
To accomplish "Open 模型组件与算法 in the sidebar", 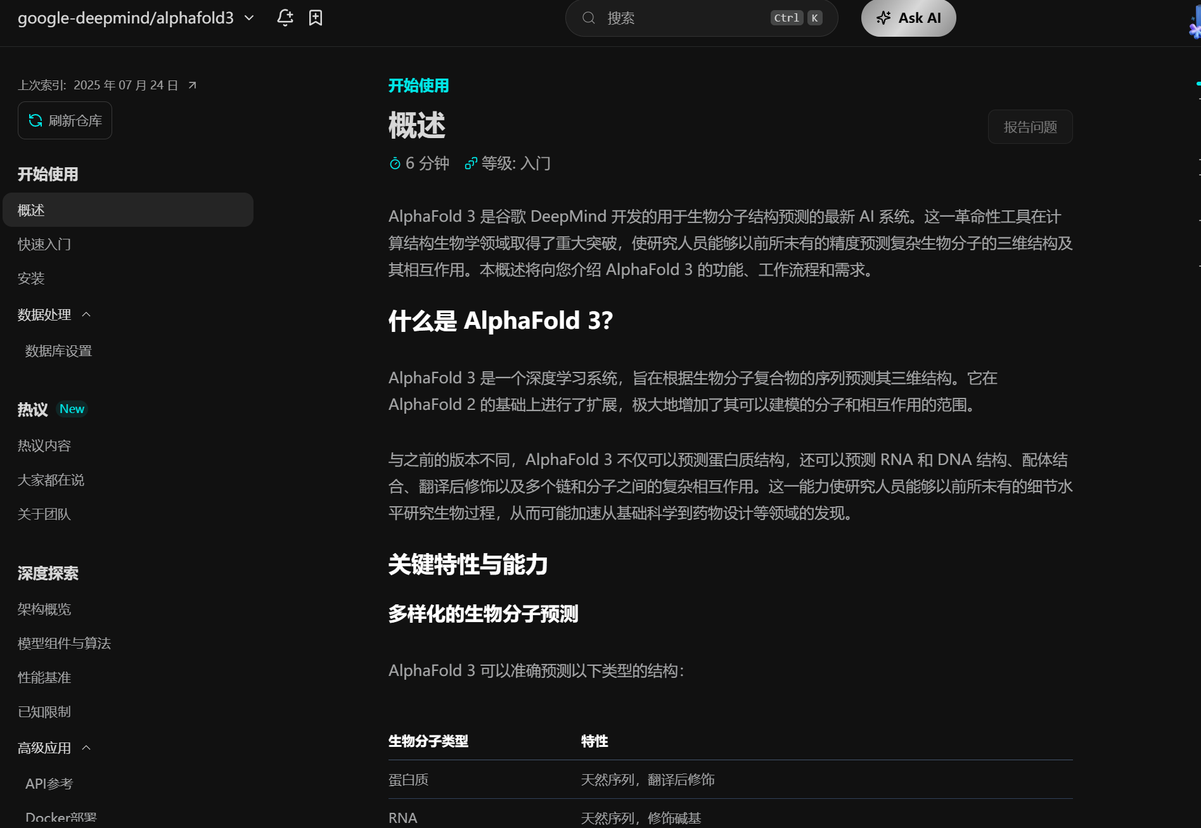I will [64, 643].
